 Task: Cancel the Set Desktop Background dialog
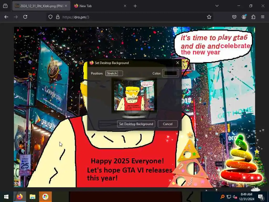click(x=168, y=124)
